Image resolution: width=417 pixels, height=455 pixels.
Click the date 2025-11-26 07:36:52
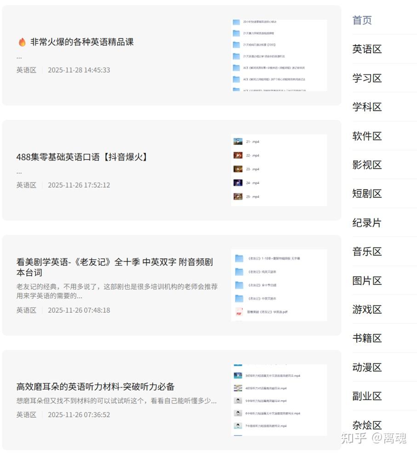79,415
